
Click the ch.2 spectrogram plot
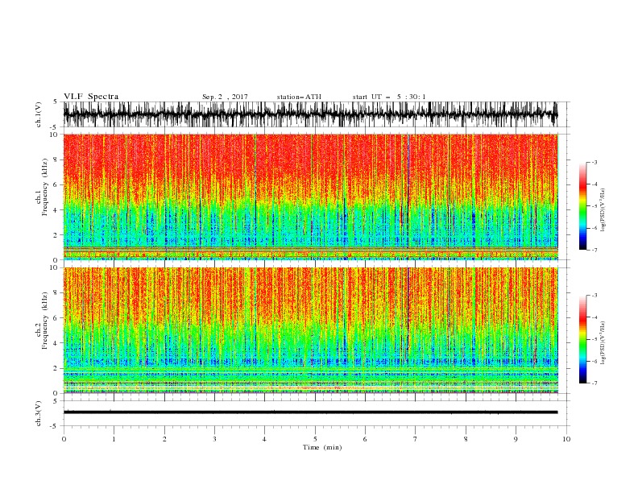pos(310,330)
